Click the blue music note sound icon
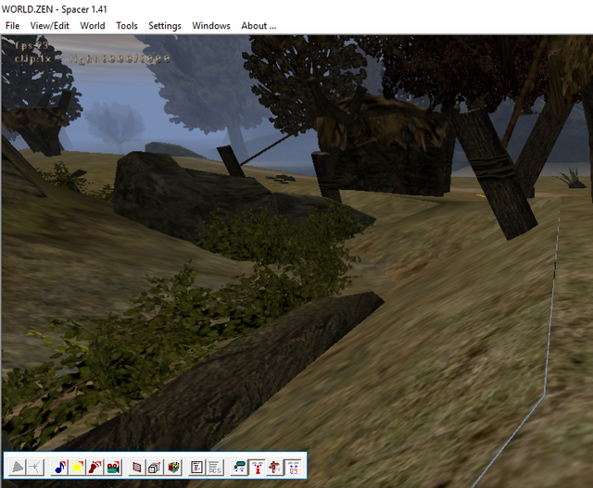This screenshot has height=488, width=593. pyautogui.click(x=59, y=468)
